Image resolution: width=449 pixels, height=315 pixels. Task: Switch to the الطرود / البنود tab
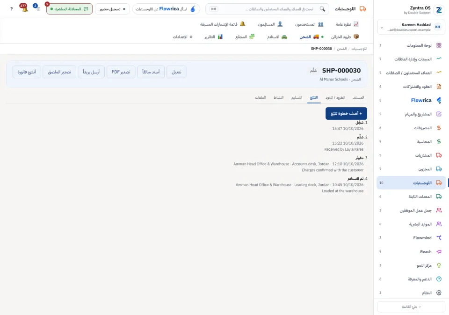(x=335, y=97)
